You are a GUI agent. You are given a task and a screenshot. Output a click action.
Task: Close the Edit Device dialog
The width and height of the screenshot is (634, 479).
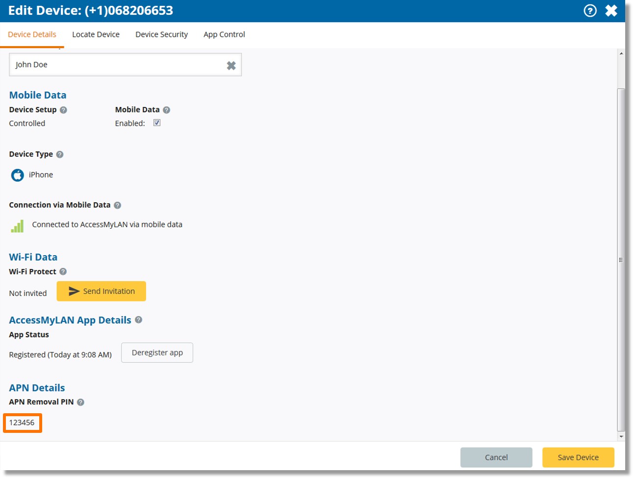click(x=611, y=10)
